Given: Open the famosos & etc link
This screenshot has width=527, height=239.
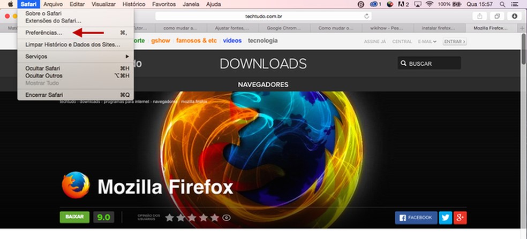Looking at the screenshot, I should 197,41.
